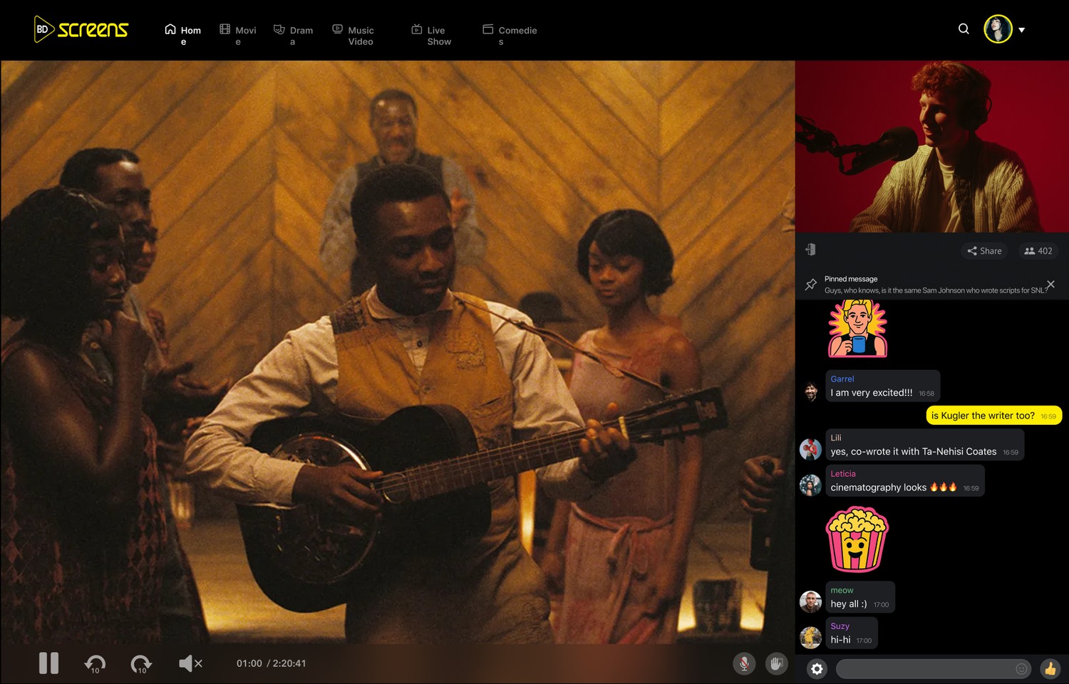Screen dimensions: 1069x684
Task: Toggle the microphone on or off
Action: [743, 663]
